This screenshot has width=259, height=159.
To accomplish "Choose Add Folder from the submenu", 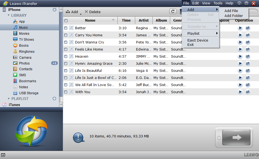I will tap(234, 16).
